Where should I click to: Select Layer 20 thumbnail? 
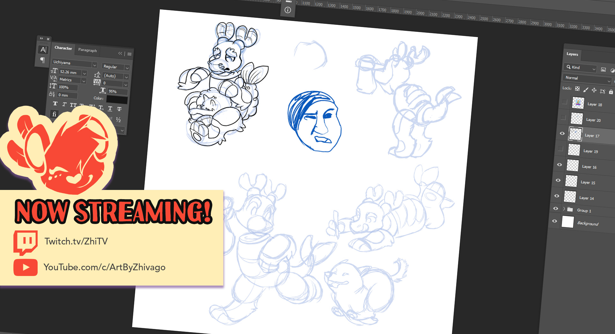[x=577, y=119]
